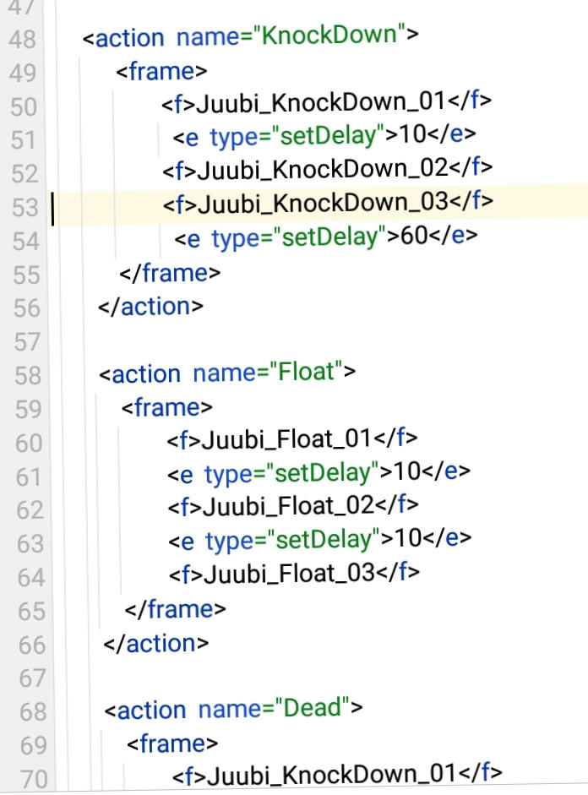The height and width of the screenshot is (795, 588).
Task: Click line number 68 in gutter
Action: point(33,711)
